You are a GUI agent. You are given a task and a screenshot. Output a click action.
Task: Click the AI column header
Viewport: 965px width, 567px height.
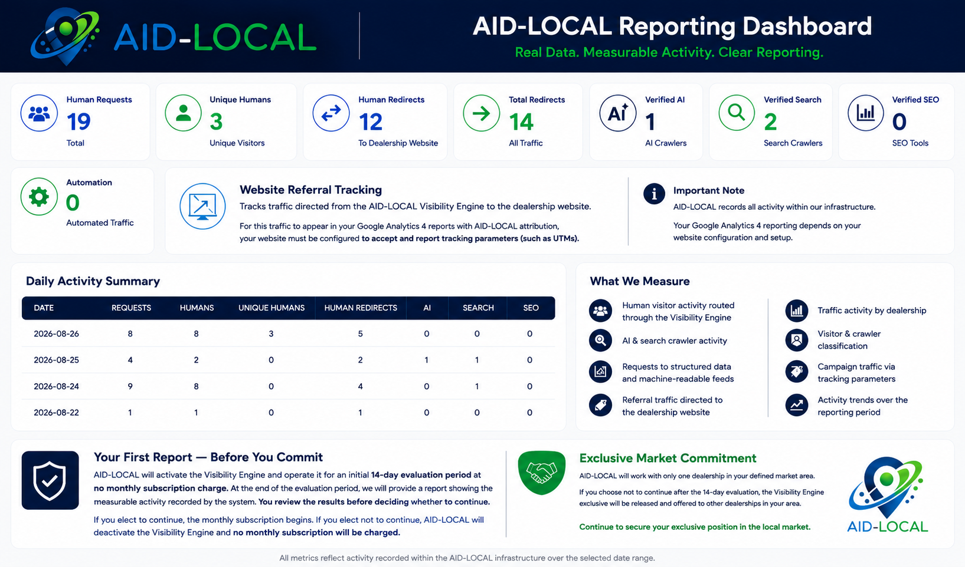(427, 308)
